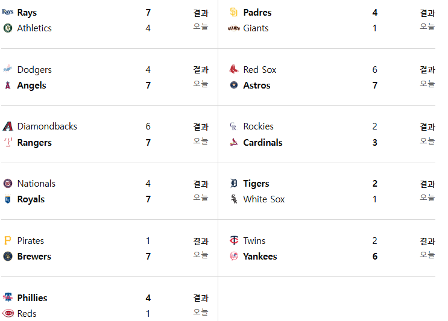Screen dimensions: 448x321
Task: Select the Reds team name
Action: coord(27,314)
